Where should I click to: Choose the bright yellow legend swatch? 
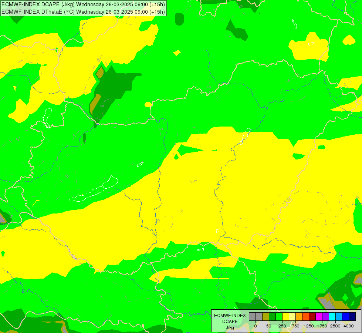point(285,317)
